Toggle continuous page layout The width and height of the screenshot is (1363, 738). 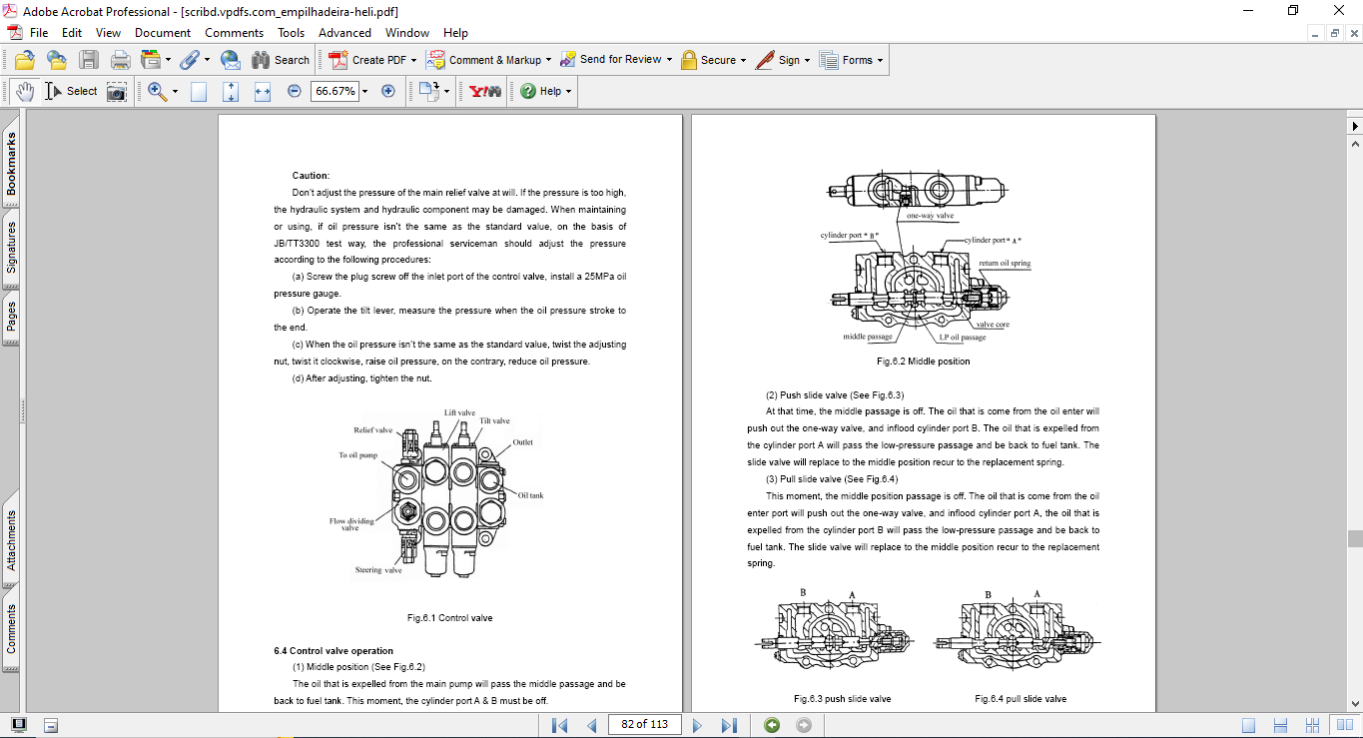[1281, 725]
